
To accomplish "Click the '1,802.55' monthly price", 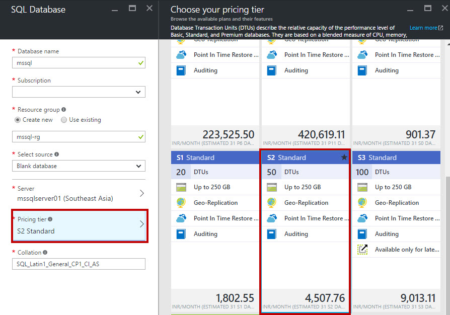I will [235, 298].
